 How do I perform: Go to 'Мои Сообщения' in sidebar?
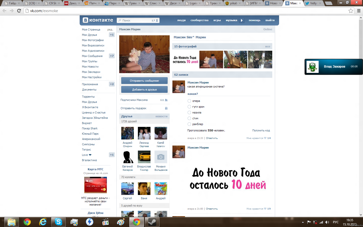click(x=92, y=56)
